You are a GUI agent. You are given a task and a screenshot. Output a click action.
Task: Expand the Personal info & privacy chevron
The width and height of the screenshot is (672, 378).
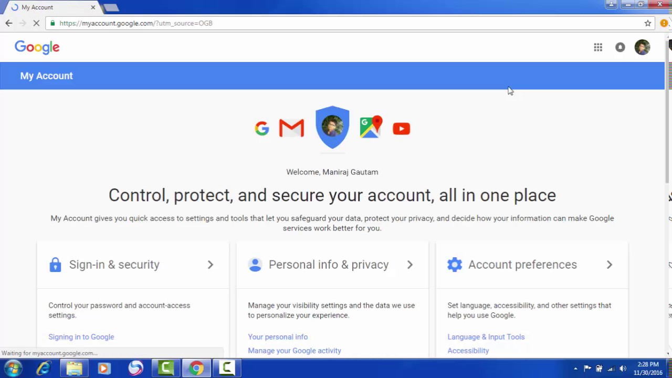point(410,265)
